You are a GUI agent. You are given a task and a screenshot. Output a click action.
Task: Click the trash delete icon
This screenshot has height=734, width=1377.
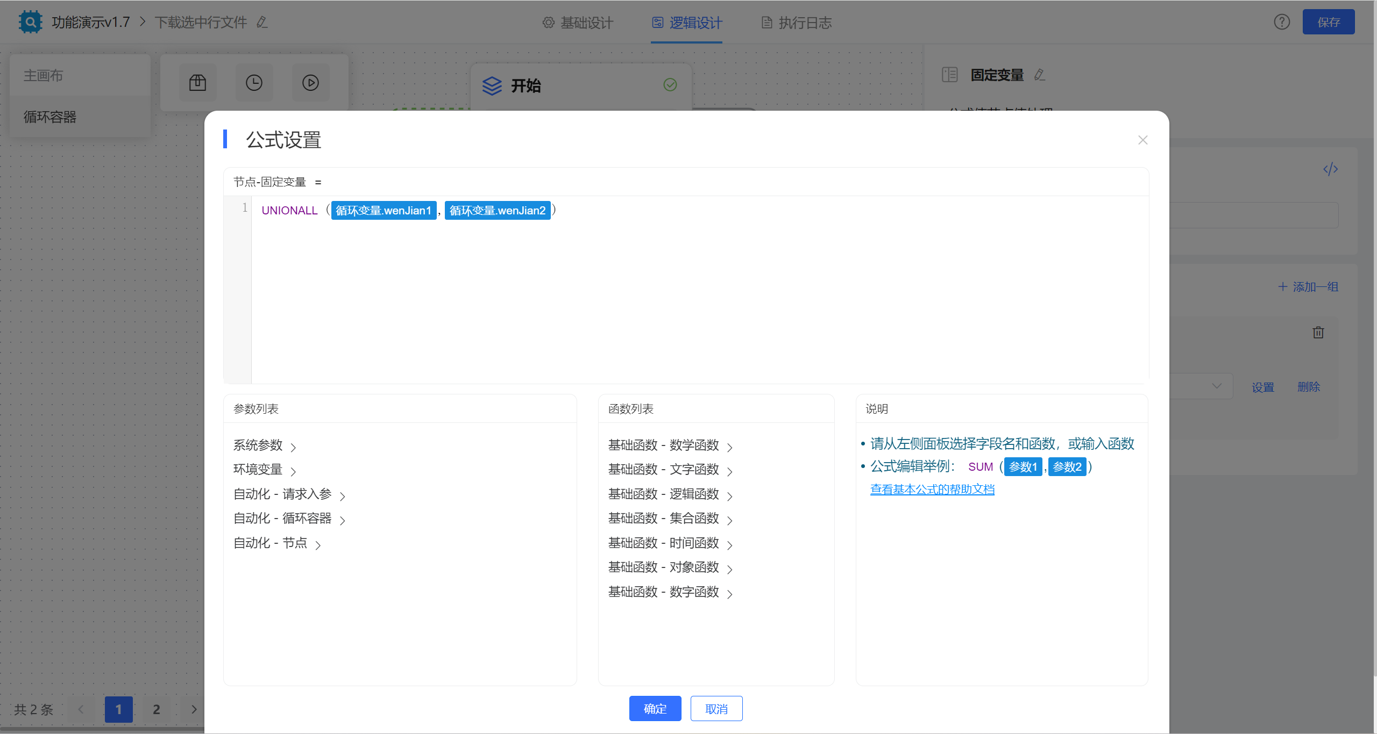coord(1318,333)
